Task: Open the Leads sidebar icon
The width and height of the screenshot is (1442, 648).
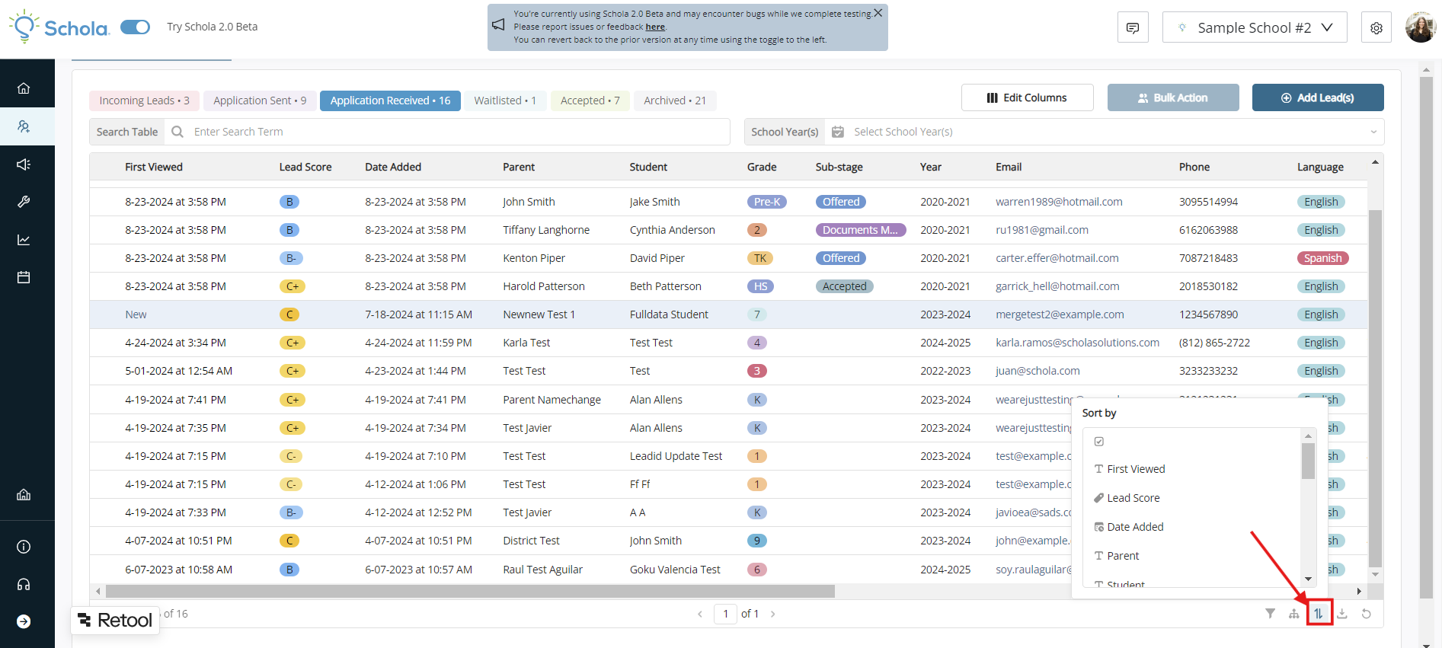Action: tap(24, 126)
